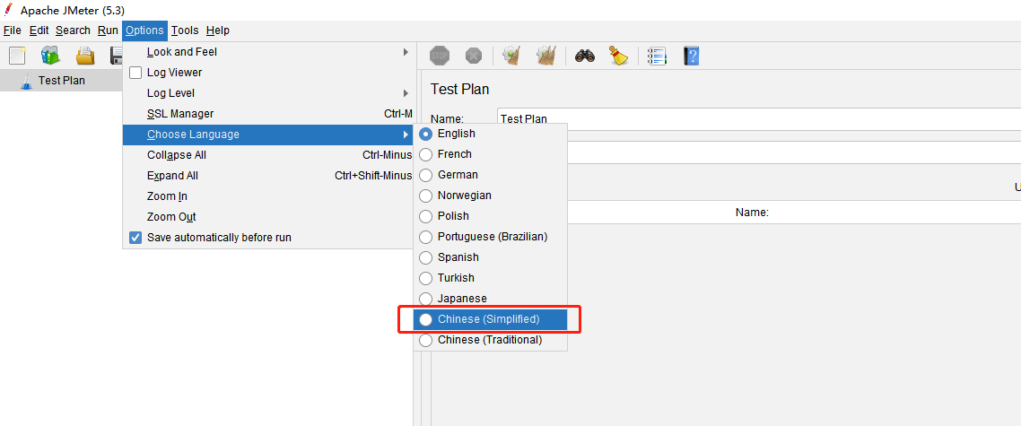Click the Test Plan Name input field
Screen dimensions: 1021x426
[x=759, y=118]
